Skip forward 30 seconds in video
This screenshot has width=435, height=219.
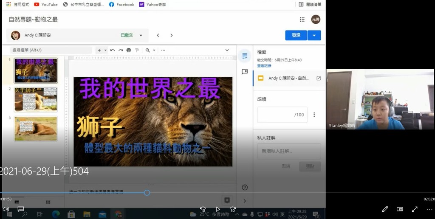[x=233, y=209]
